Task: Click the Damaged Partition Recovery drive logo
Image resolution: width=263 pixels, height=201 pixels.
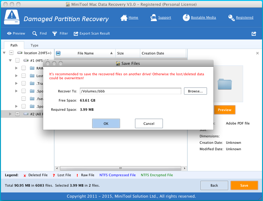Action: tap(12, 17)
